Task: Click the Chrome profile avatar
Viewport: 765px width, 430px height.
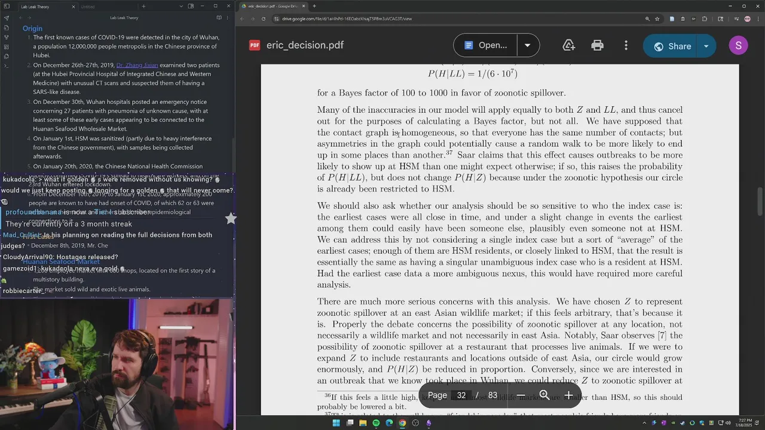Action: coord(747,19)
